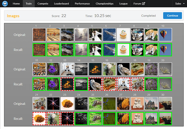The height and width of the screenshot is (129, 187).
Task: Select original image 24 black cat
Action: [81, 104]
